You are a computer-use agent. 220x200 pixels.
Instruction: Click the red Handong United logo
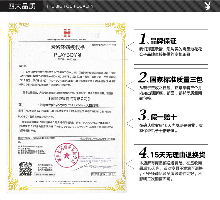coord(67,33)
